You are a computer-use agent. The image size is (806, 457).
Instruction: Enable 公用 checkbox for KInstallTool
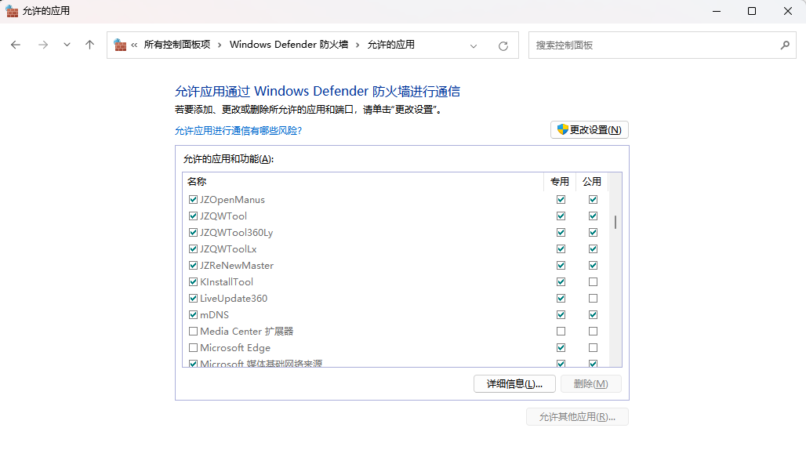point(594,281)
